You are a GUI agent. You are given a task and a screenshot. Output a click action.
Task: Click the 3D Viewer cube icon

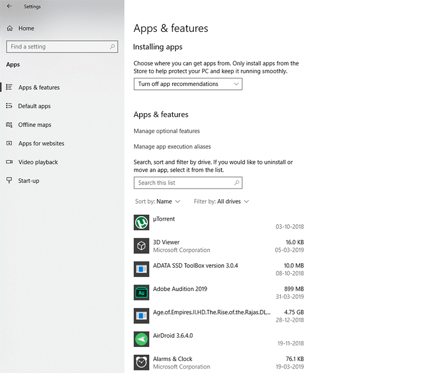(141, 246)
